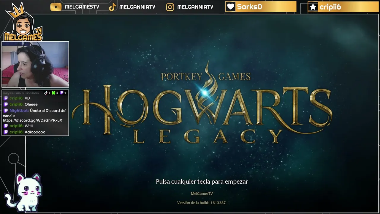The image size is (380, 214).
Task: Click the streamer webcam feed
Action: [x=35, y=64]
